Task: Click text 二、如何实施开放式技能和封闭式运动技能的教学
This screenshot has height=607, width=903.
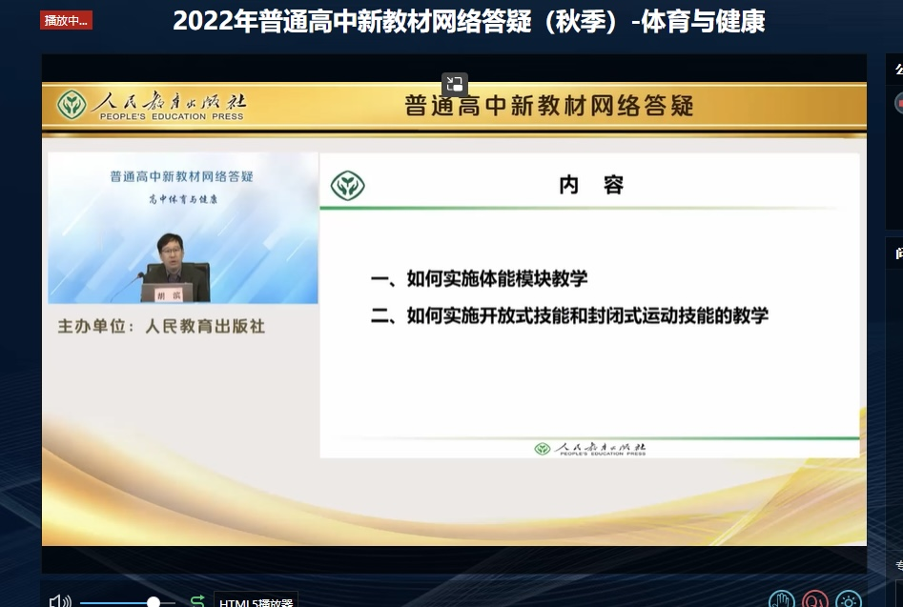Action: pyautogui.click(x=569, y=315)
